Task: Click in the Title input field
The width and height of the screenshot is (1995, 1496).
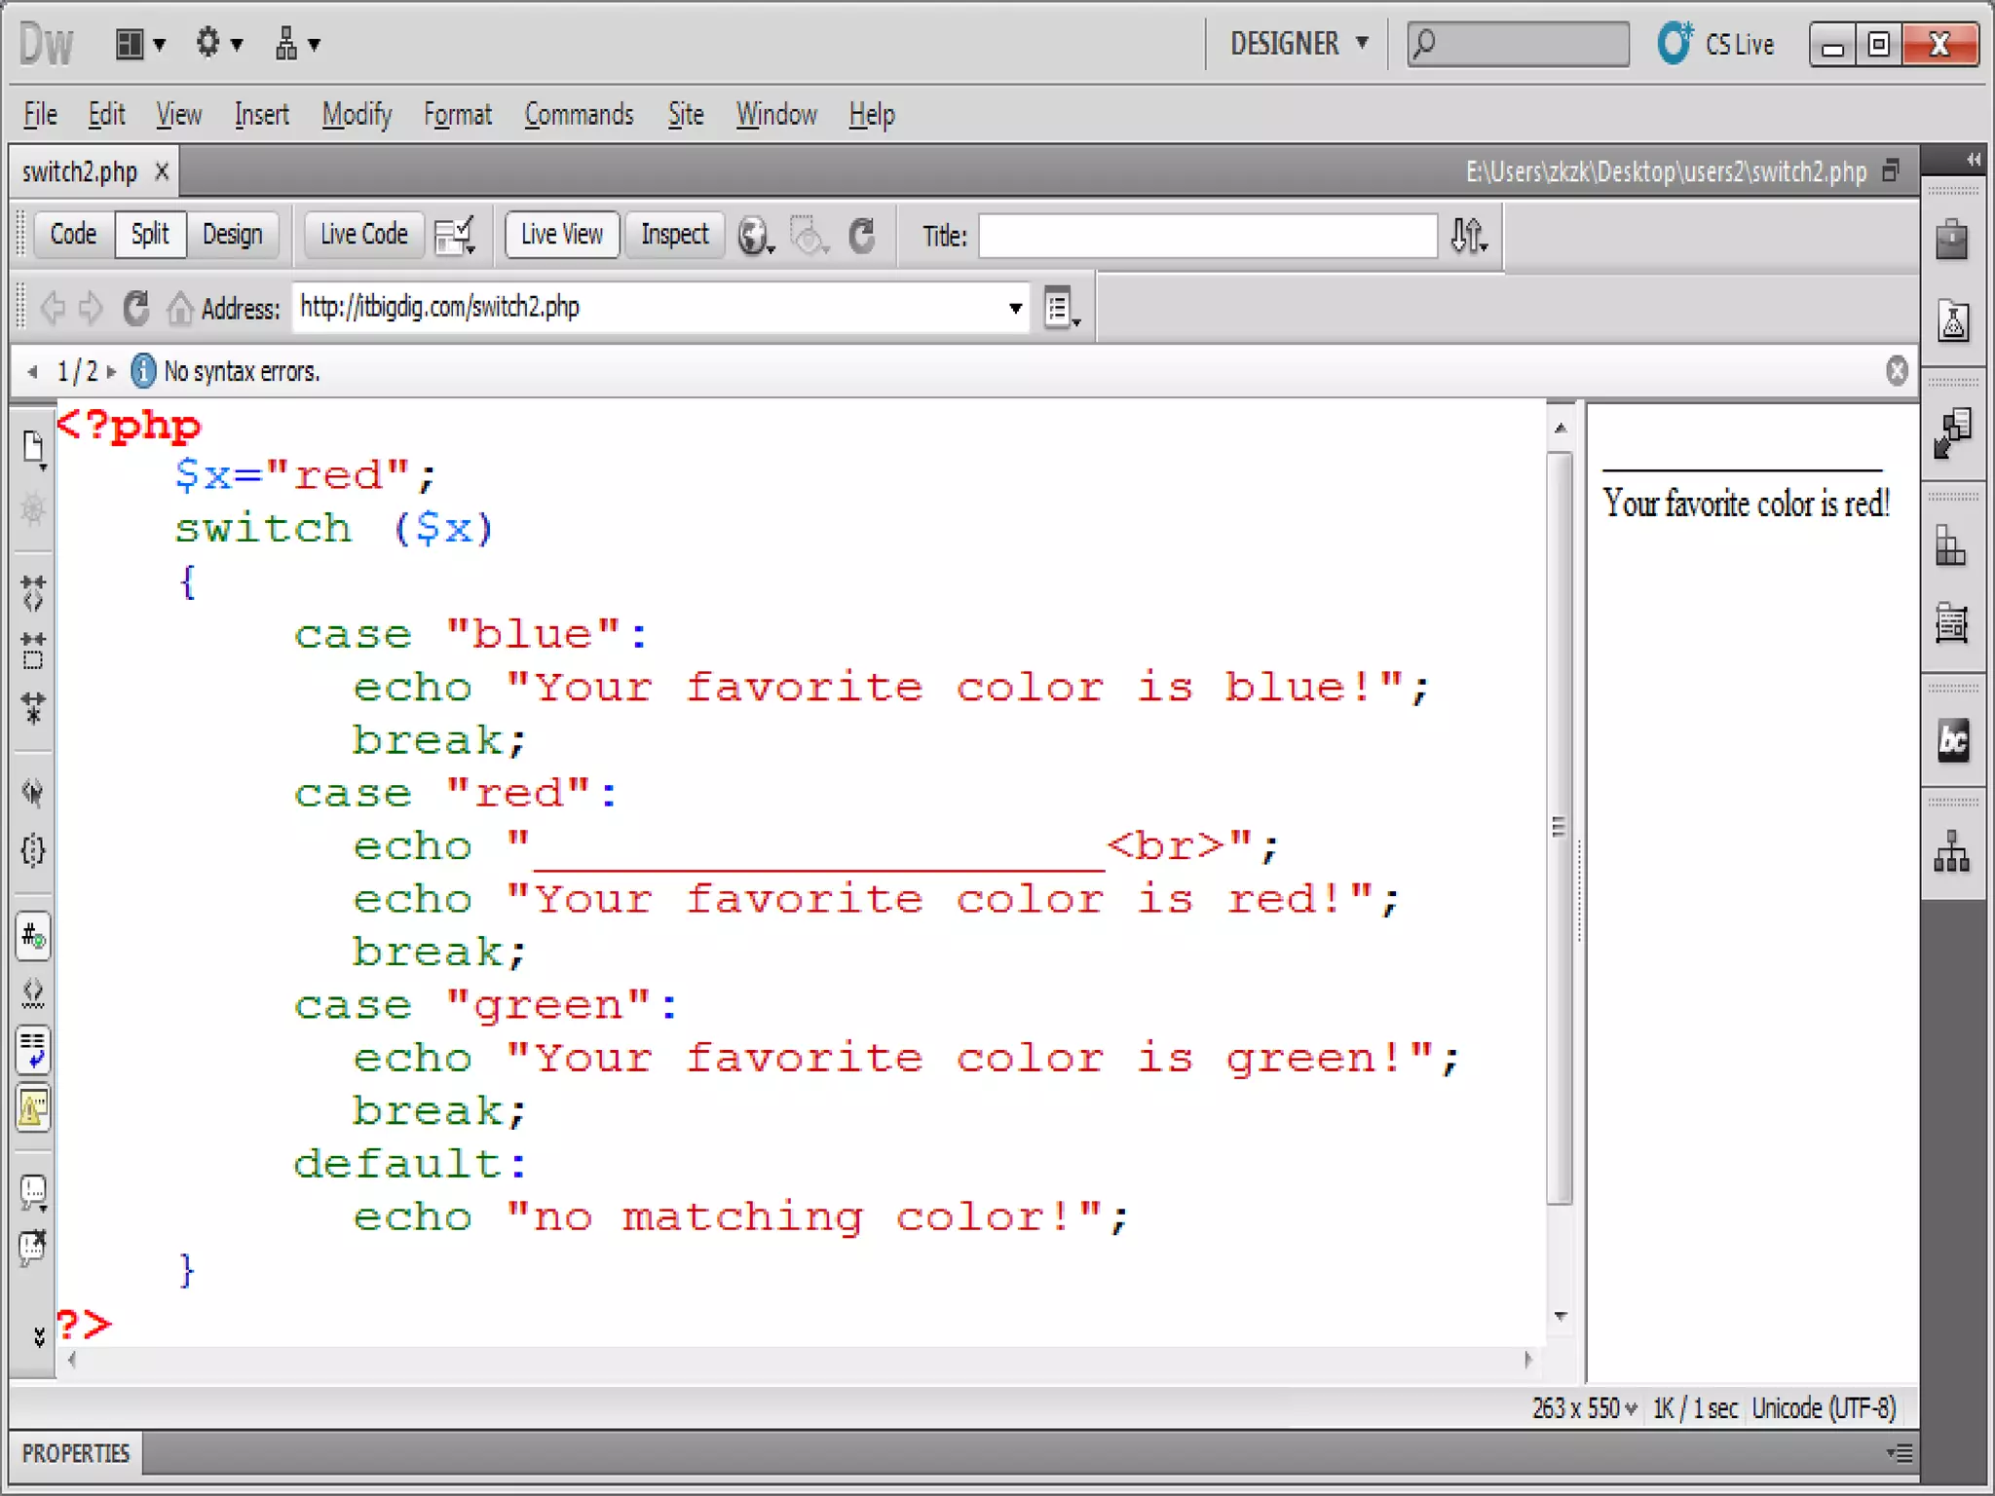Action: tap(1207, 236)
